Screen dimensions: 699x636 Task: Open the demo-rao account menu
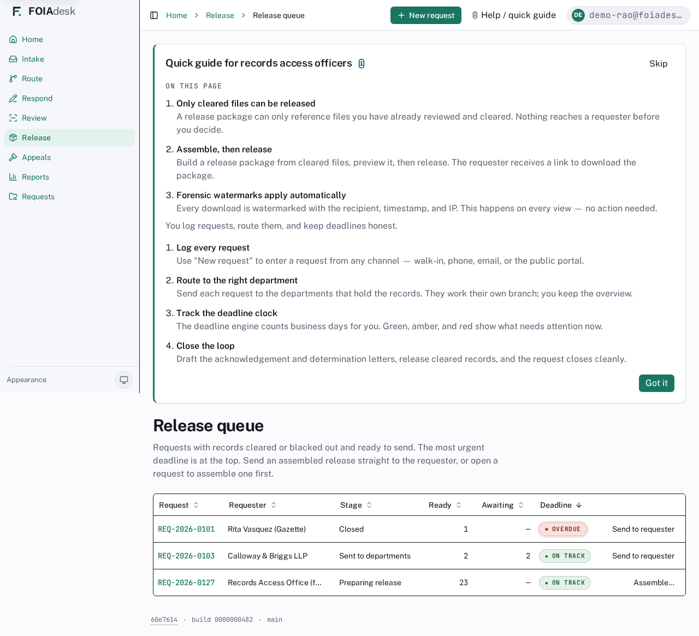[629, 15]
